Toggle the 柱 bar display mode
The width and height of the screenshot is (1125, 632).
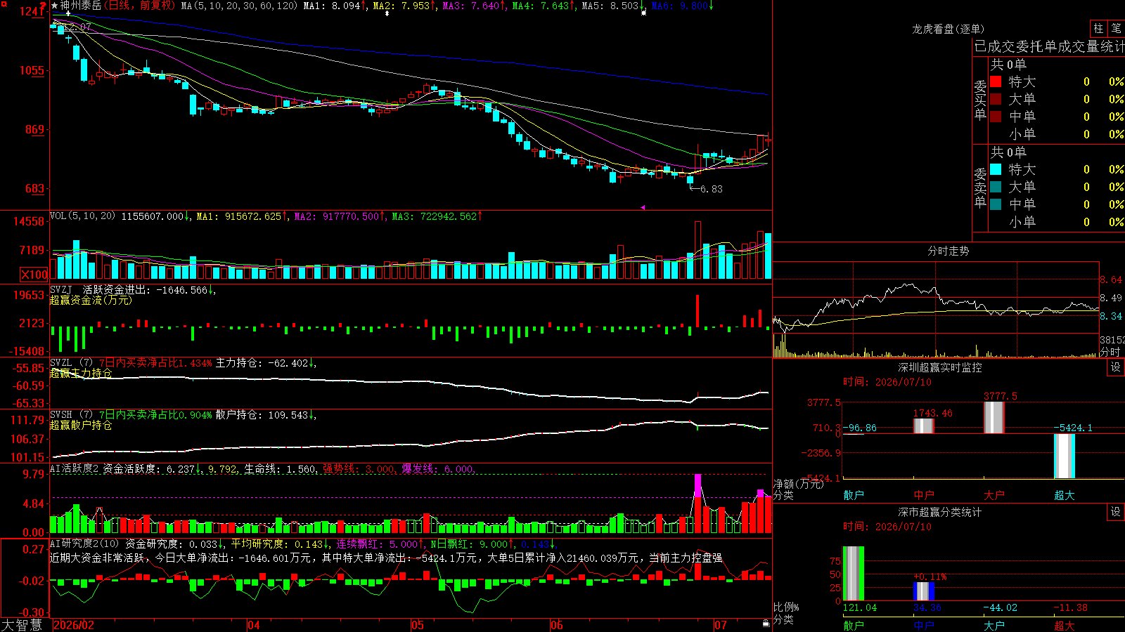pos(1098,28)
